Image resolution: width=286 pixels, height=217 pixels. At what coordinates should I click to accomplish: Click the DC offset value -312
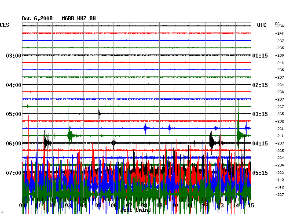279,187
